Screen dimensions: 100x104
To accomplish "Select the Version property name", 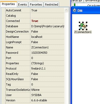I will pyautogui.click(x=11, y=100).
